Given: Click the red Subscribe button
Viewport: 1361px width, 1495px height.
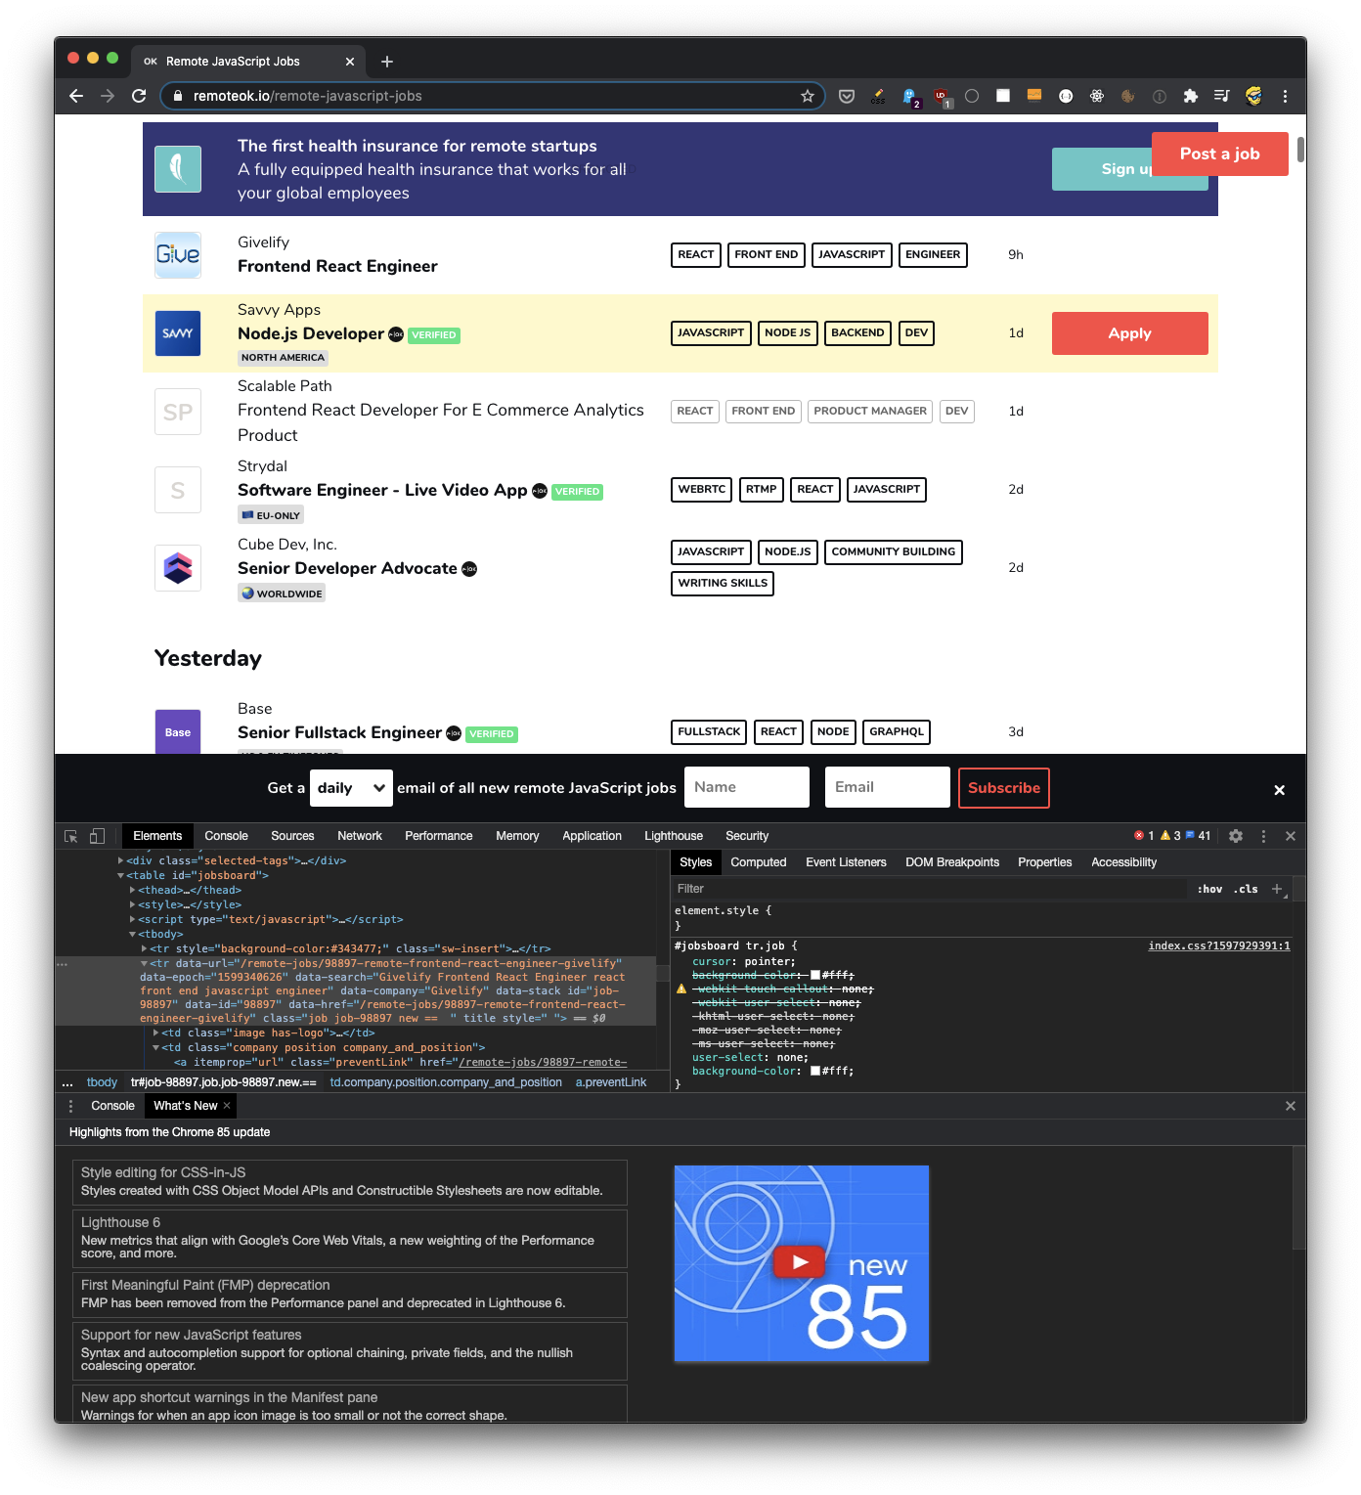Looking at the screenshot, I should coord(1003,788).
